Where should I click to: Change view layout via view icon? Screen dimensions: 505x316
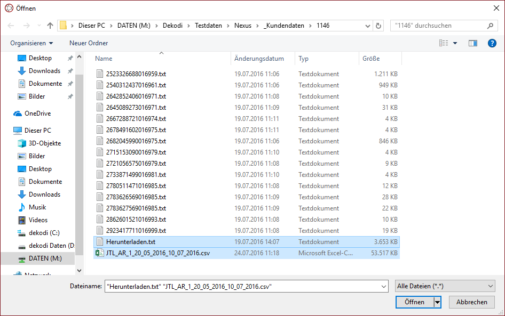[444, 43]
